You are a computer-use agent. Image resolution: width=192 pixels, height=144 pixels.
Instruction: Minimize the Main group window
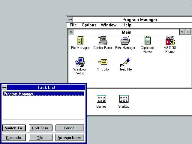coord(182,32)
